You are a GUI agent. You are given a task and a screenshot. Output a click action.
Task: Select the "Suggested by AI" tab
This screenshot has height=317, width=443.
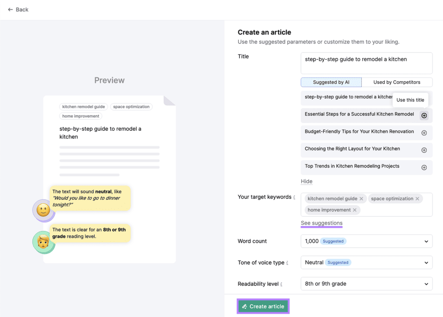click(x=331, y=82)
